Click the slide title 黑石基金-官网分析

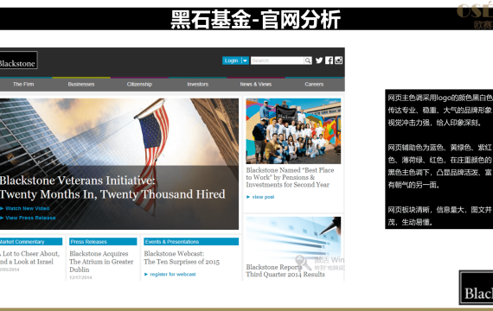click(x=256, y=20)
